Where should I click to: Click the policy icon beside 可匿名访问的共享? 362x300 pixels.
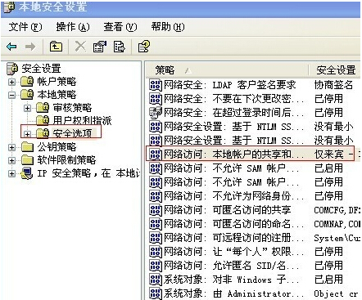coord(156,210)
